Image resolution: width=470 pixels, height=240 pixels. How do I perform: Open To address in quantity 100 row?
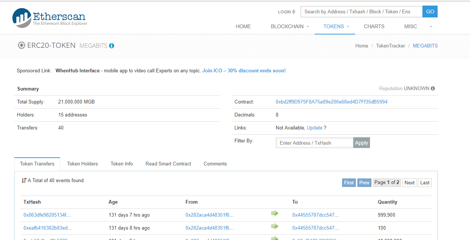click(316, 228)
